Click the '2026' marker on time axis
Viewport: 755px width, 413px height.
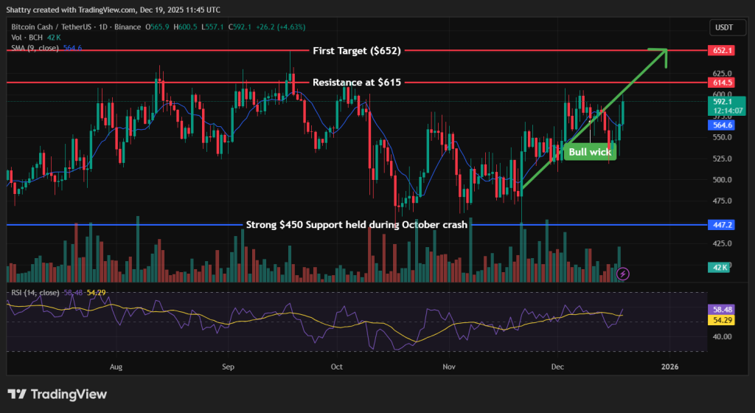[x=669, y=367]
